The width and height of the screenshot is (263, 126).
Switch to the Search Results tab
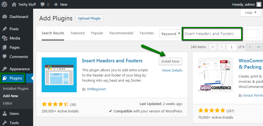(x=53, y=33)
